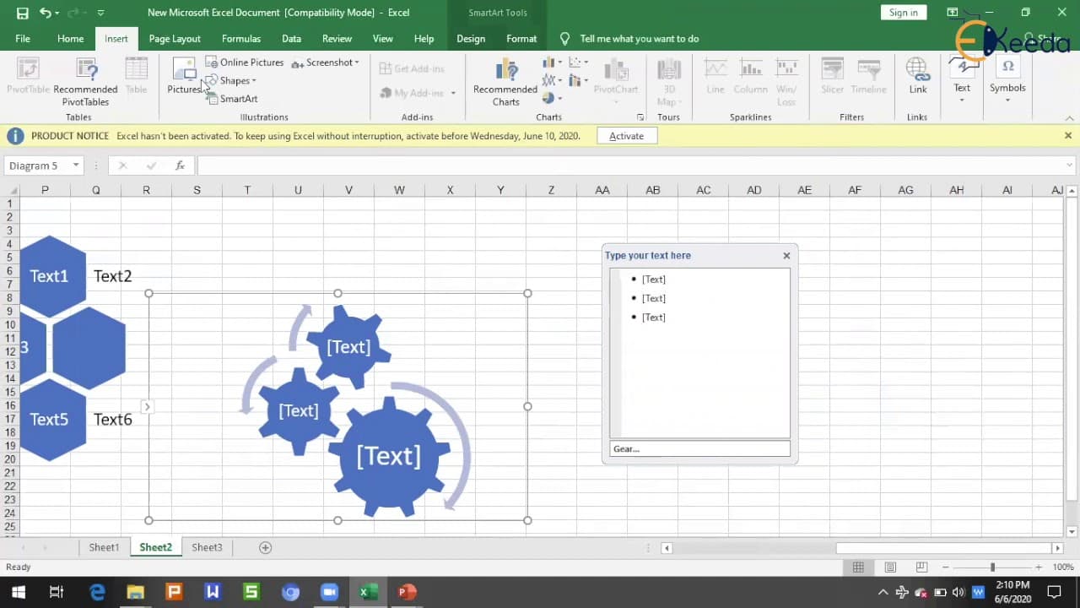Insert Pictures from the Illustrations group
The width and height of the screenshot is (1080, 608).
184,76
